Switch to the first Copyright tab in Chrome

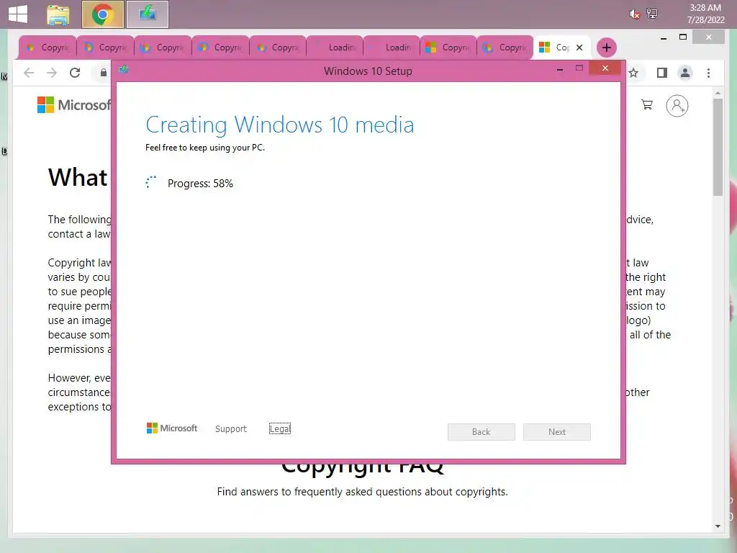(48, 48)
